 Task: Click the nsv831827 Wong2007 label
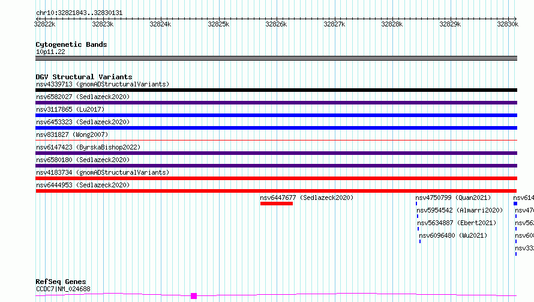[x=72, y=134]
